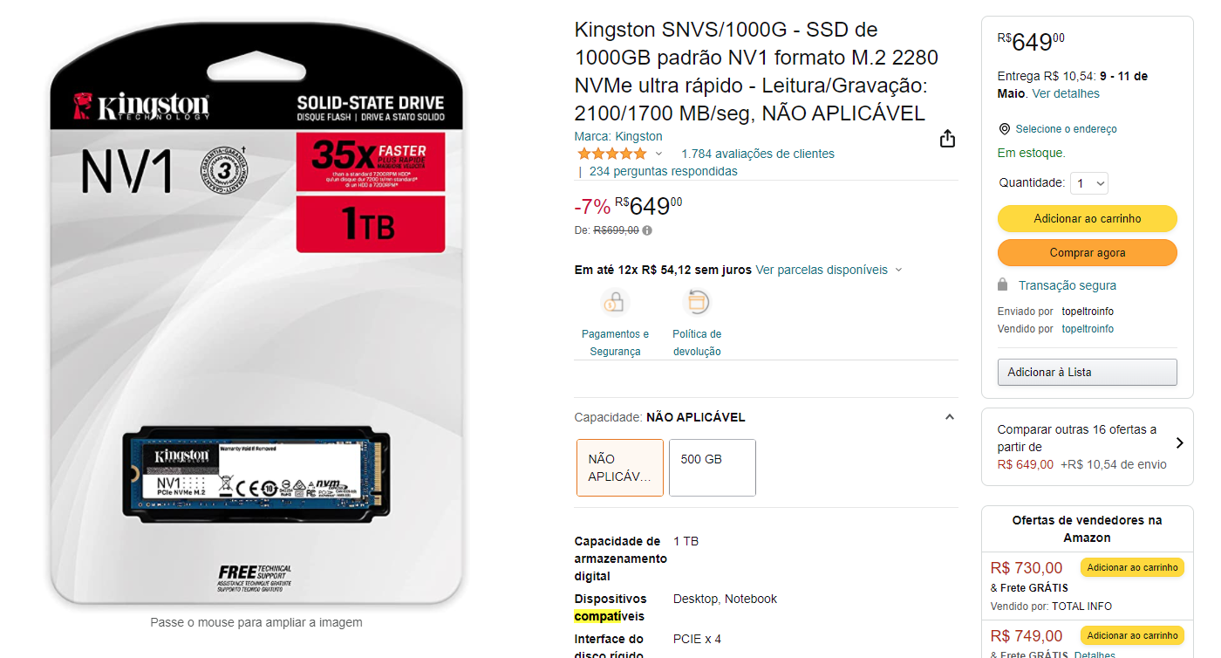This screenshot has height=658, width=1221.
Task: Click Adicionar ao carrinho in the buy box
Action: (1088, 218)
